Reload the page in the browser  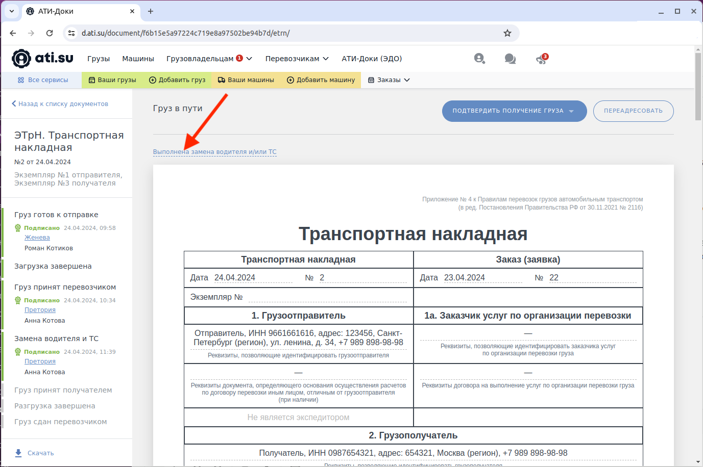tap(50, 33)
